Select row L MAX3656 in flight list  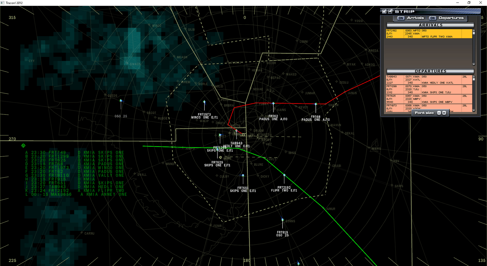(x=76, y=194)
